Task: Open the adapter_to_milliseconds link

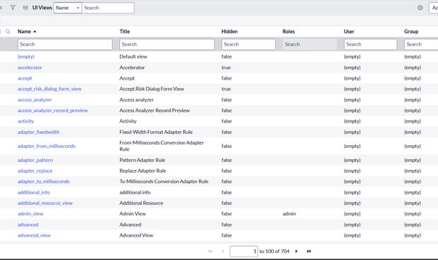Action: [x=44, y=181]
